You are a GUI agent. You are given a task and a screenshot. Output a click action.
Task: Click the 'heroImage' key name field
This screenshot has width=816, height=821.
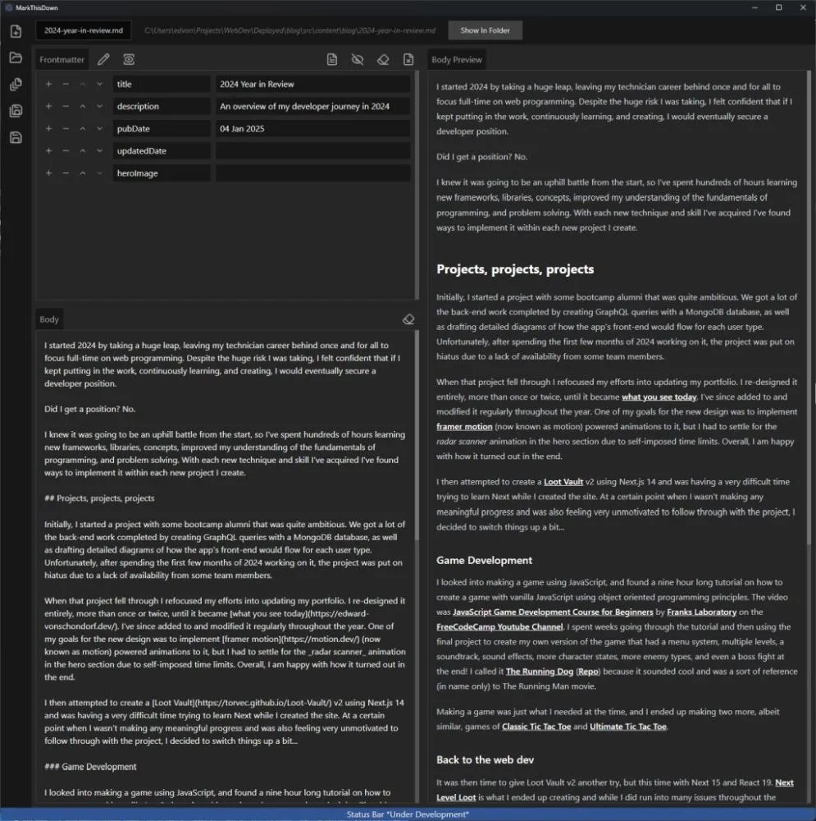[x=162, y=172]
